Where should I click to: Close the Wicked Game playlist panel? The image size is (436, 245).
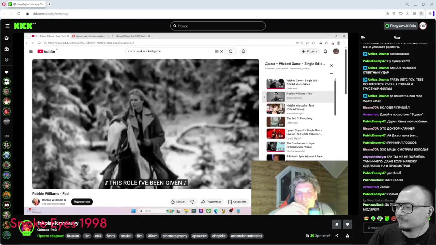tap(331, 66)
